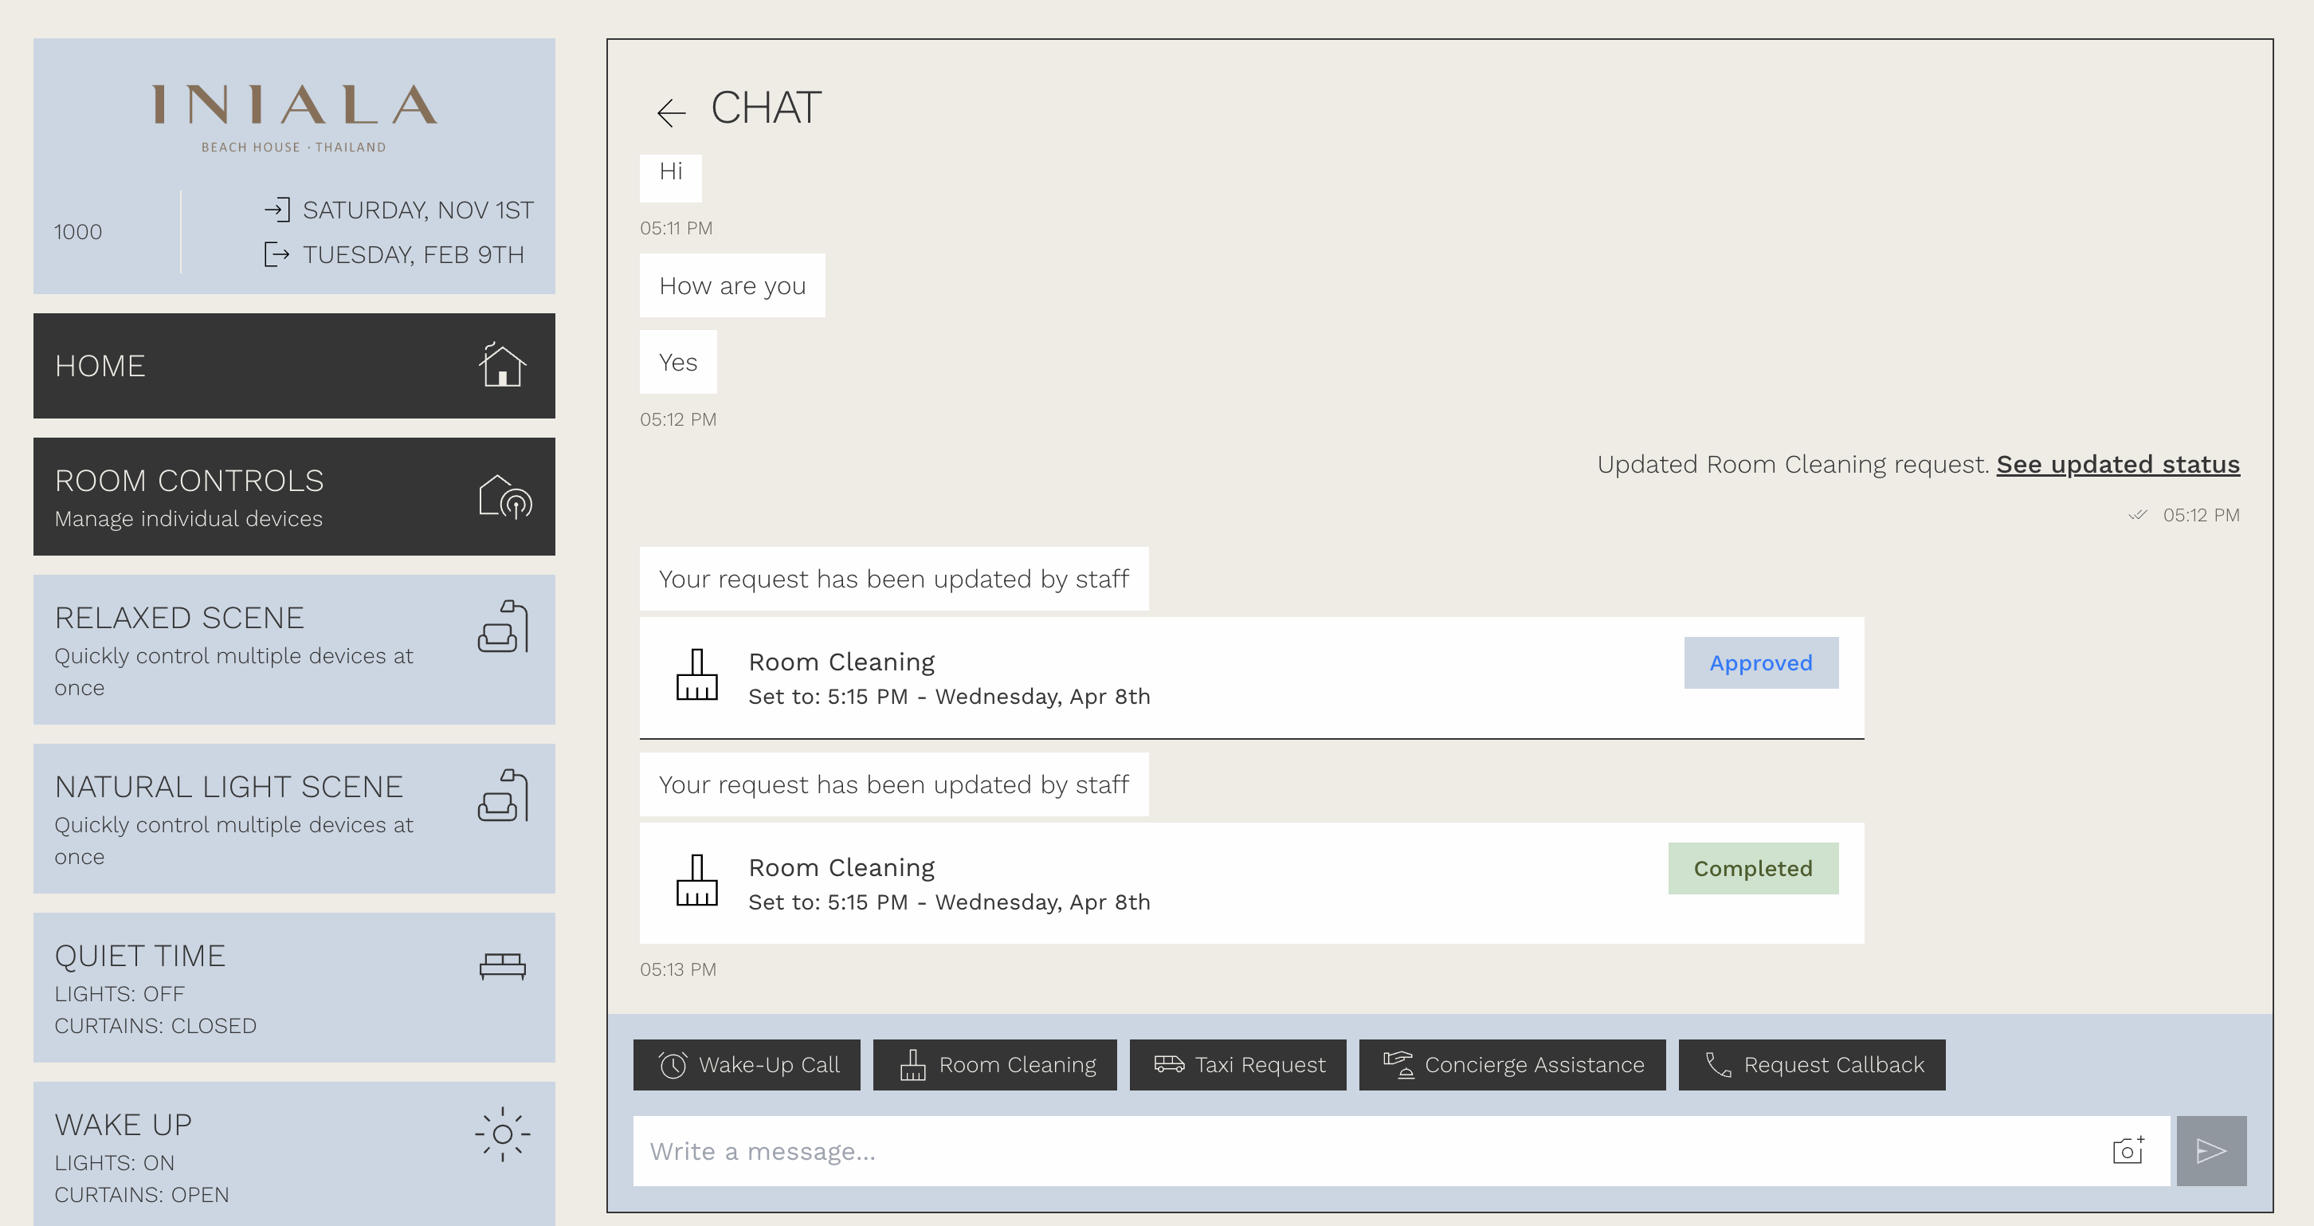Click the 05:13 PM timestamp

coord(678,970)
